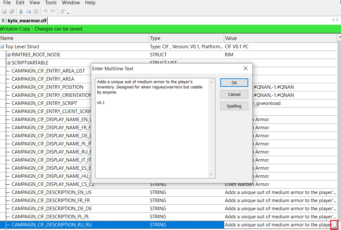Viewport: 341px width, 230px height.
Task: Open the Edit menu
Action: click(x=20, y=3)
